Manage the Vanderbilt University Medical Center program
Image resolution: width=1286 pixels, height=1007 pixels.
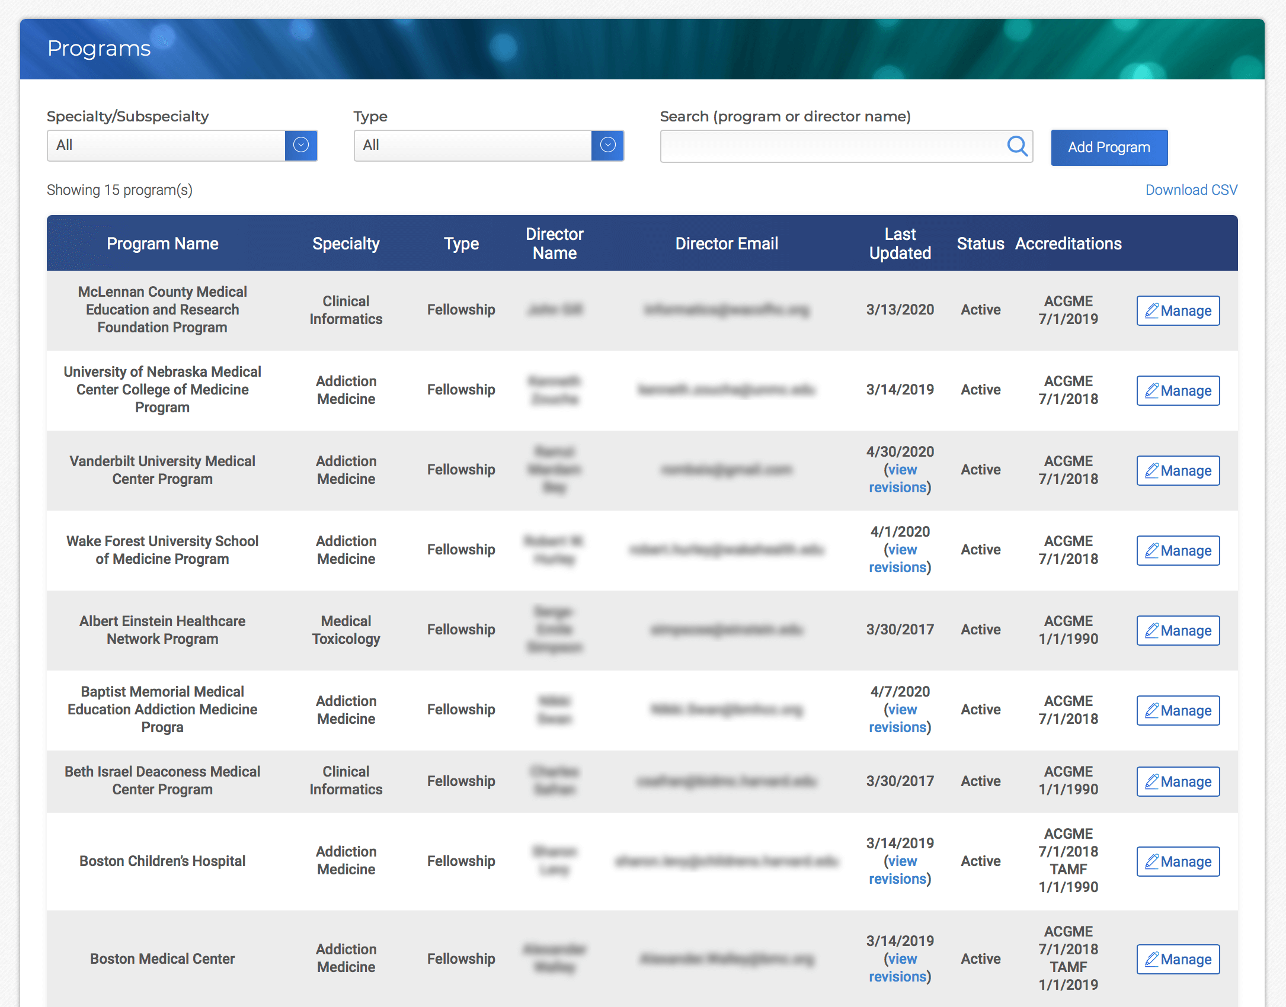click(x=1178, y=470)
